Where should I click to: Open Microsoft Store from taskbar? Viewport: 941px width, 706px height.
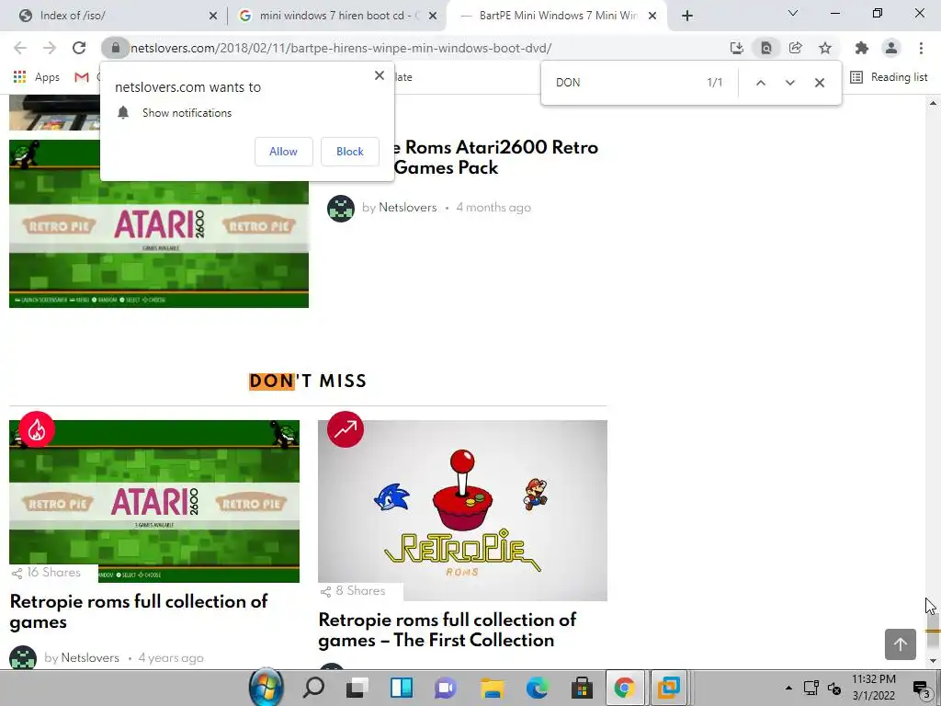582,688
